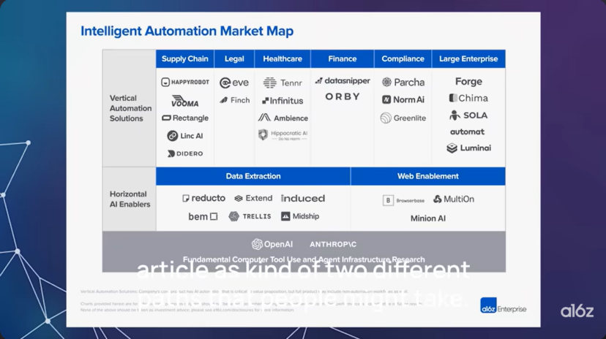Click the induced logo

click(x=303, y=198)
